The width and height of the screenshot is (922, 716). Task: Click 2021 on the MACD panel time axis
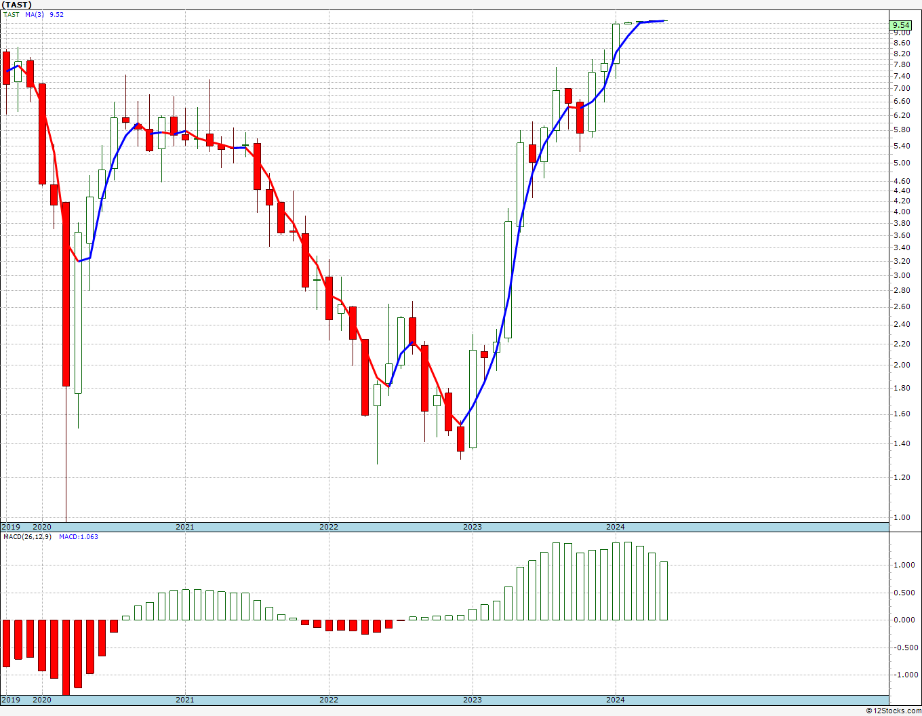[x=185, y=700]
